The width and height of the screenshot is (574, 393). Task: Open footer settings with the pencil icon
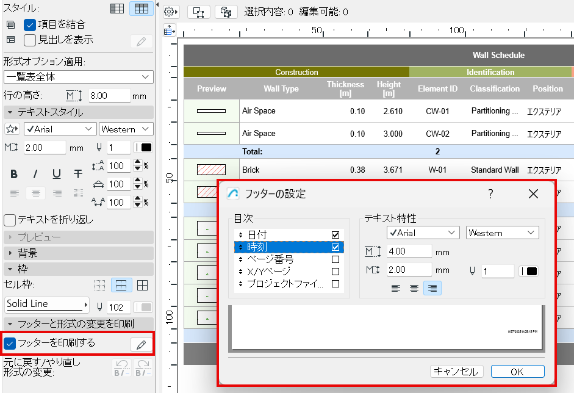pyautogui.click(x=142, y=344)
